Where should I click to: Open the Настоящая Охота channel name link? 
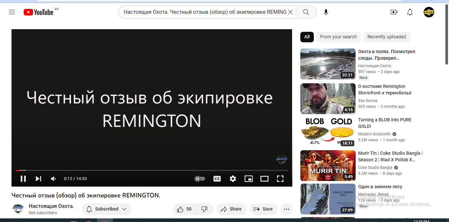click(x=51, y=206)
